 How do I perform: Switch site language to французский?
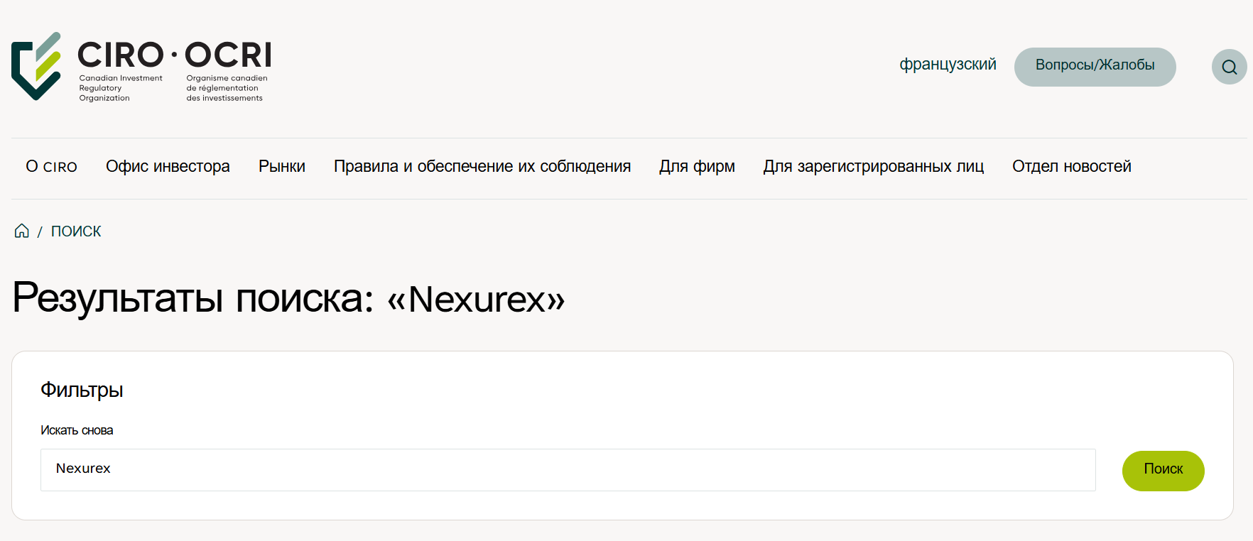coord(948,65)
